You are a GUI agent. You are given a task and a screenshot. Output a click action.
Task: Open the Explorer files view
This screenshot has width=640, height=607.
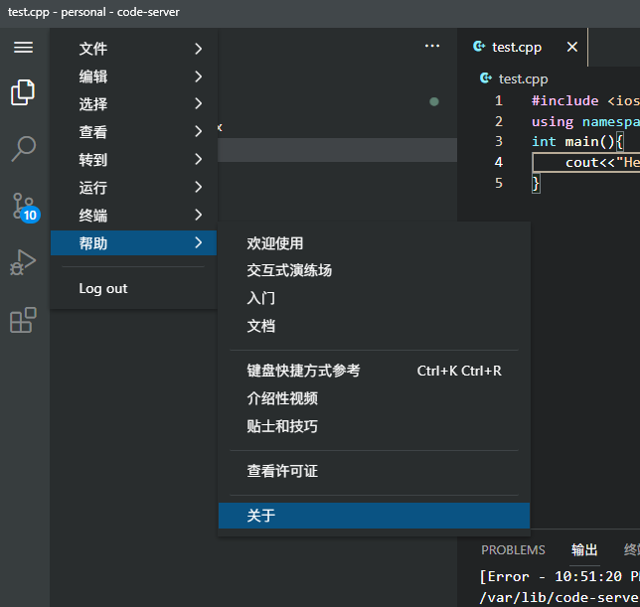pos(23,92)
